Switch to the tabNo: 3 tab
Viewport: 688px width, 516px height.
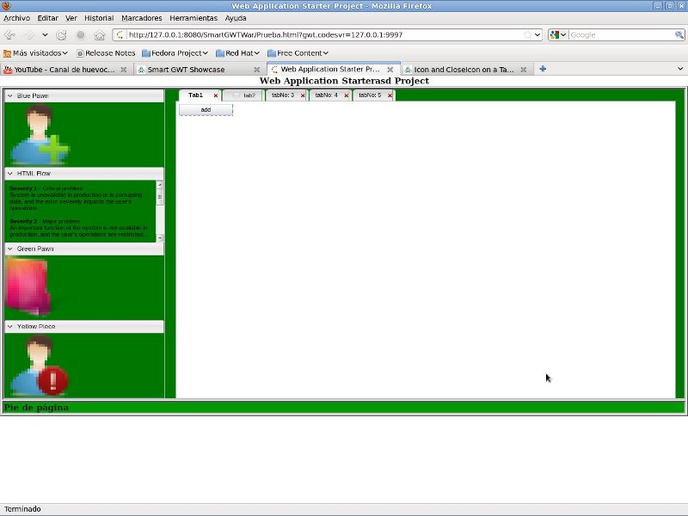click(x=282, y=95)
